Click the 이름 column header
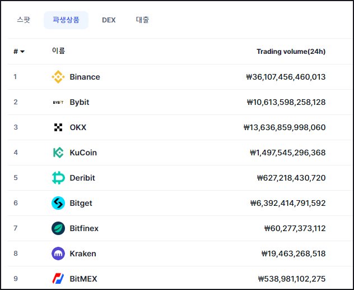Image resolution: width=354 pixels, height=290 pixels. [58, 50]
